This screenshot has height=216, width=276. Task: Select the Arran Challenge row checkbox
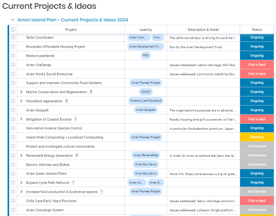coord(13,65)
